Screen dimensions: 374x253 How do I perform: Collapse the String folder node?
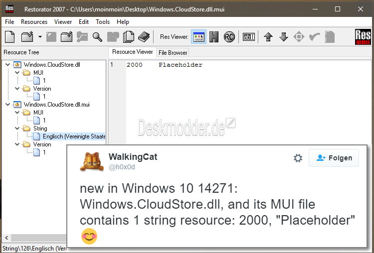tap(17, 128)
